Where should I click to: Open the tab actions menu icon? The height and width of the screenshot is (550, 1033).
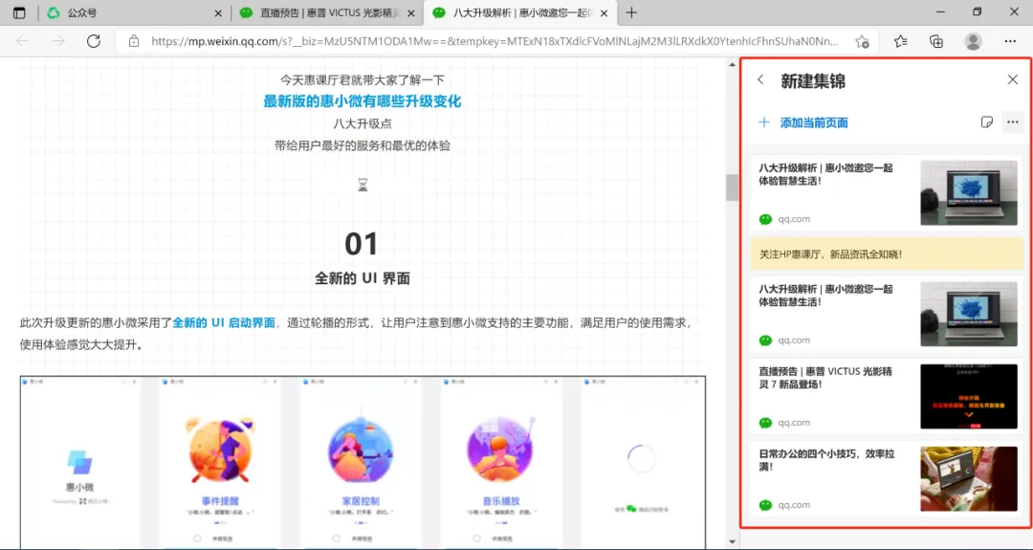click(x=19, y=12)
